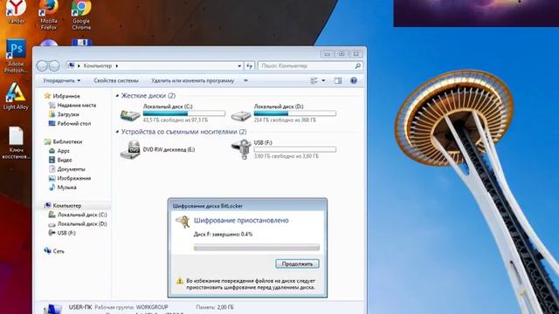
Task: Collapse the Устройства со съемными носителями group
Action: (x=117, y=132)
